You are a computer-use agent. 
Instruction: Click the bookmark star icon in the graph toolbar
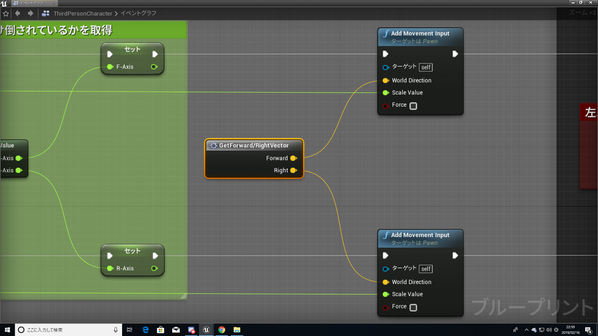point(6,14)
